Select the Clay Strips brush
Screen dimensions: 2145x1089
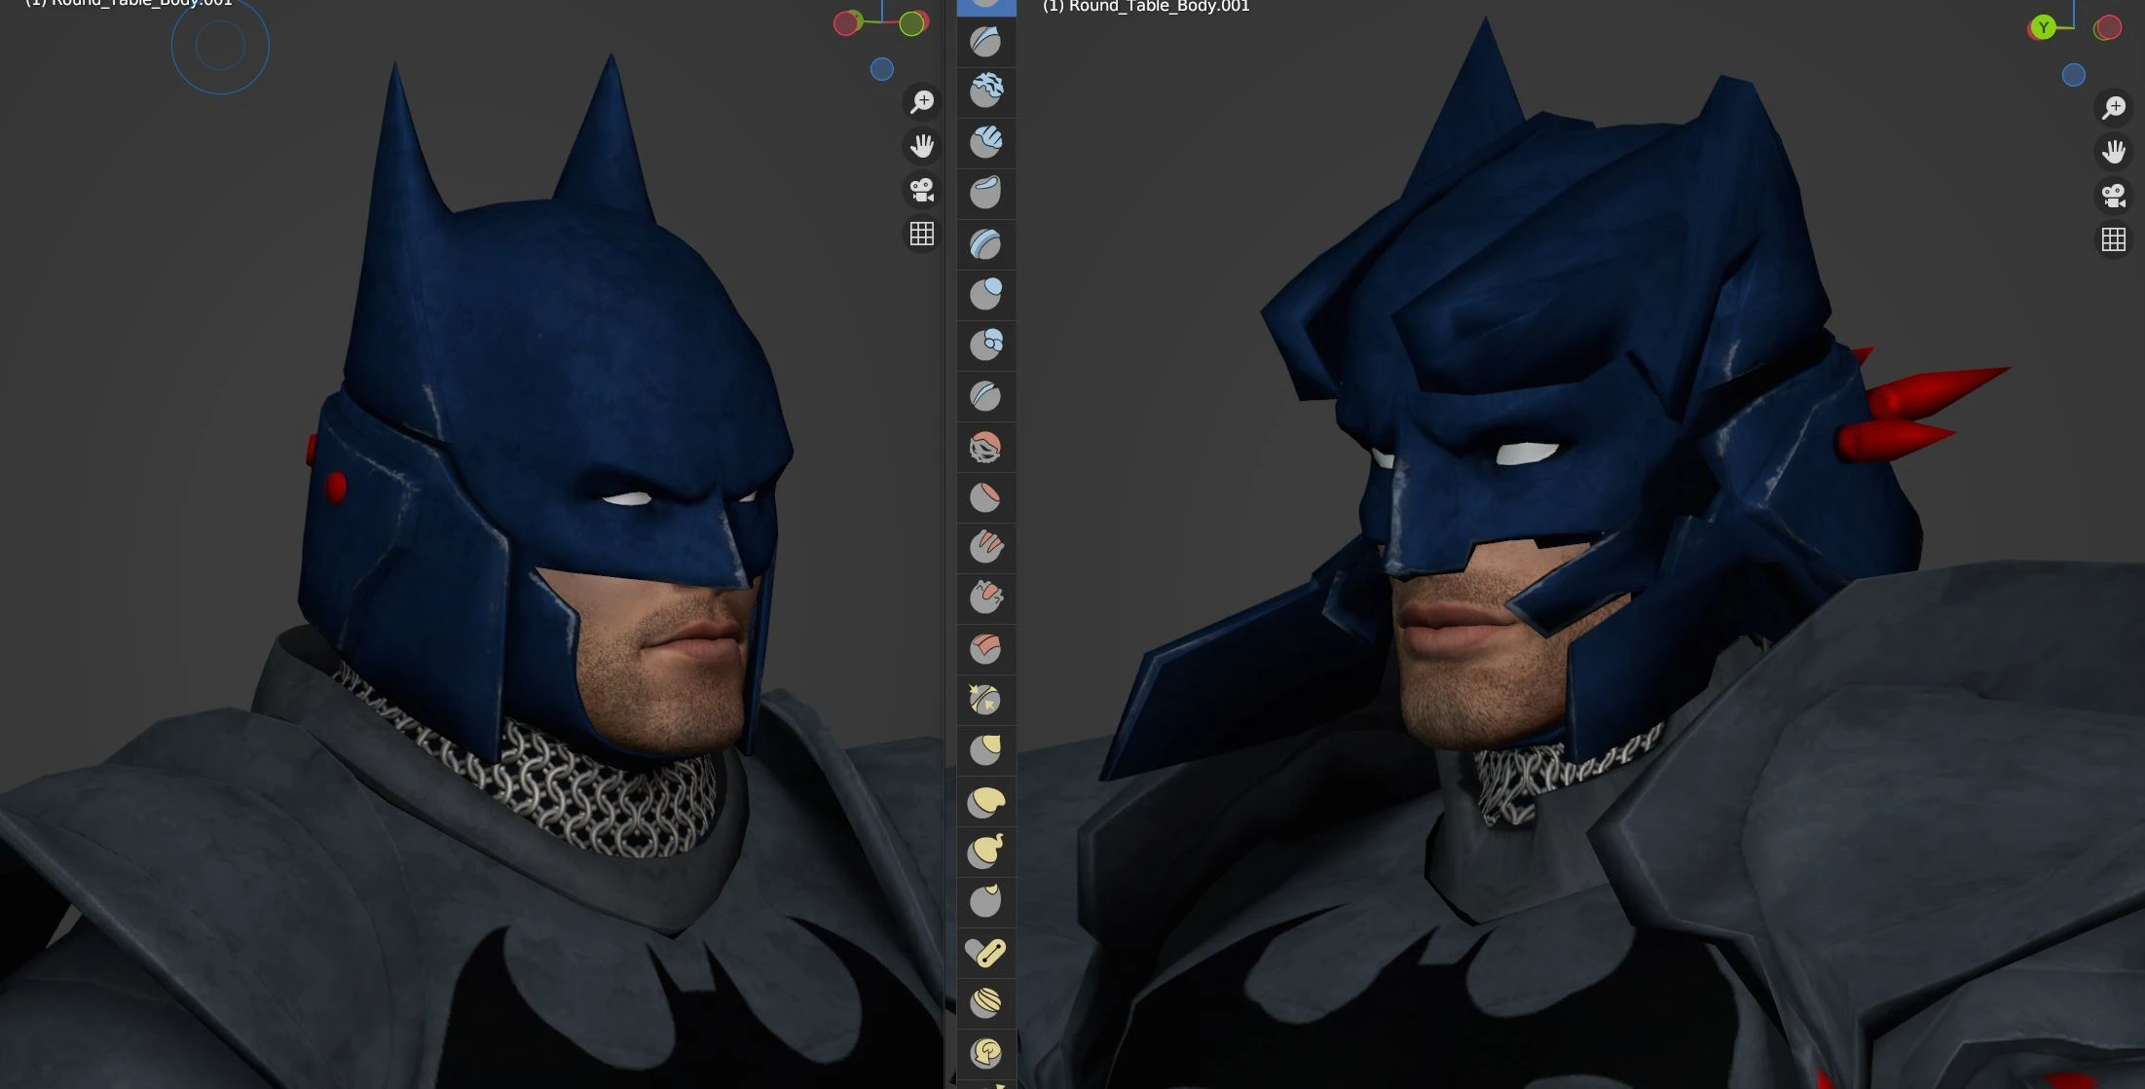986,144
